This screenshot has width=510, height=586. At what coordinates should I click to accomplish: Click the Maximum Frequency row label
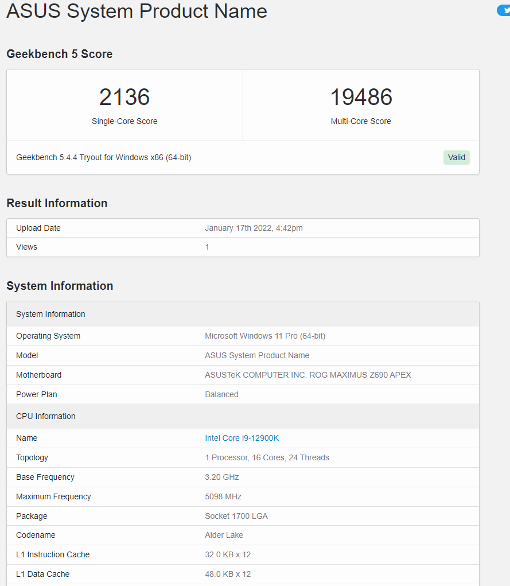[53, 496]
